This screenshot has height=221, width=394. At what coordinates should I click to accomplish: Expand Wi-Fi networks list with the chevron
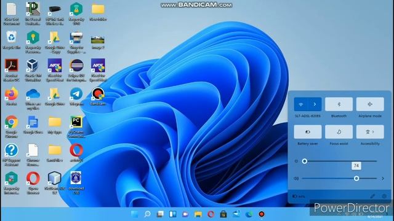(315, 104)
